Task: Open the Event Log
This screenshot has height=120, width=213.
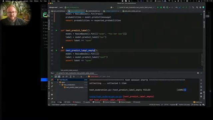Action: coord(197,102)
